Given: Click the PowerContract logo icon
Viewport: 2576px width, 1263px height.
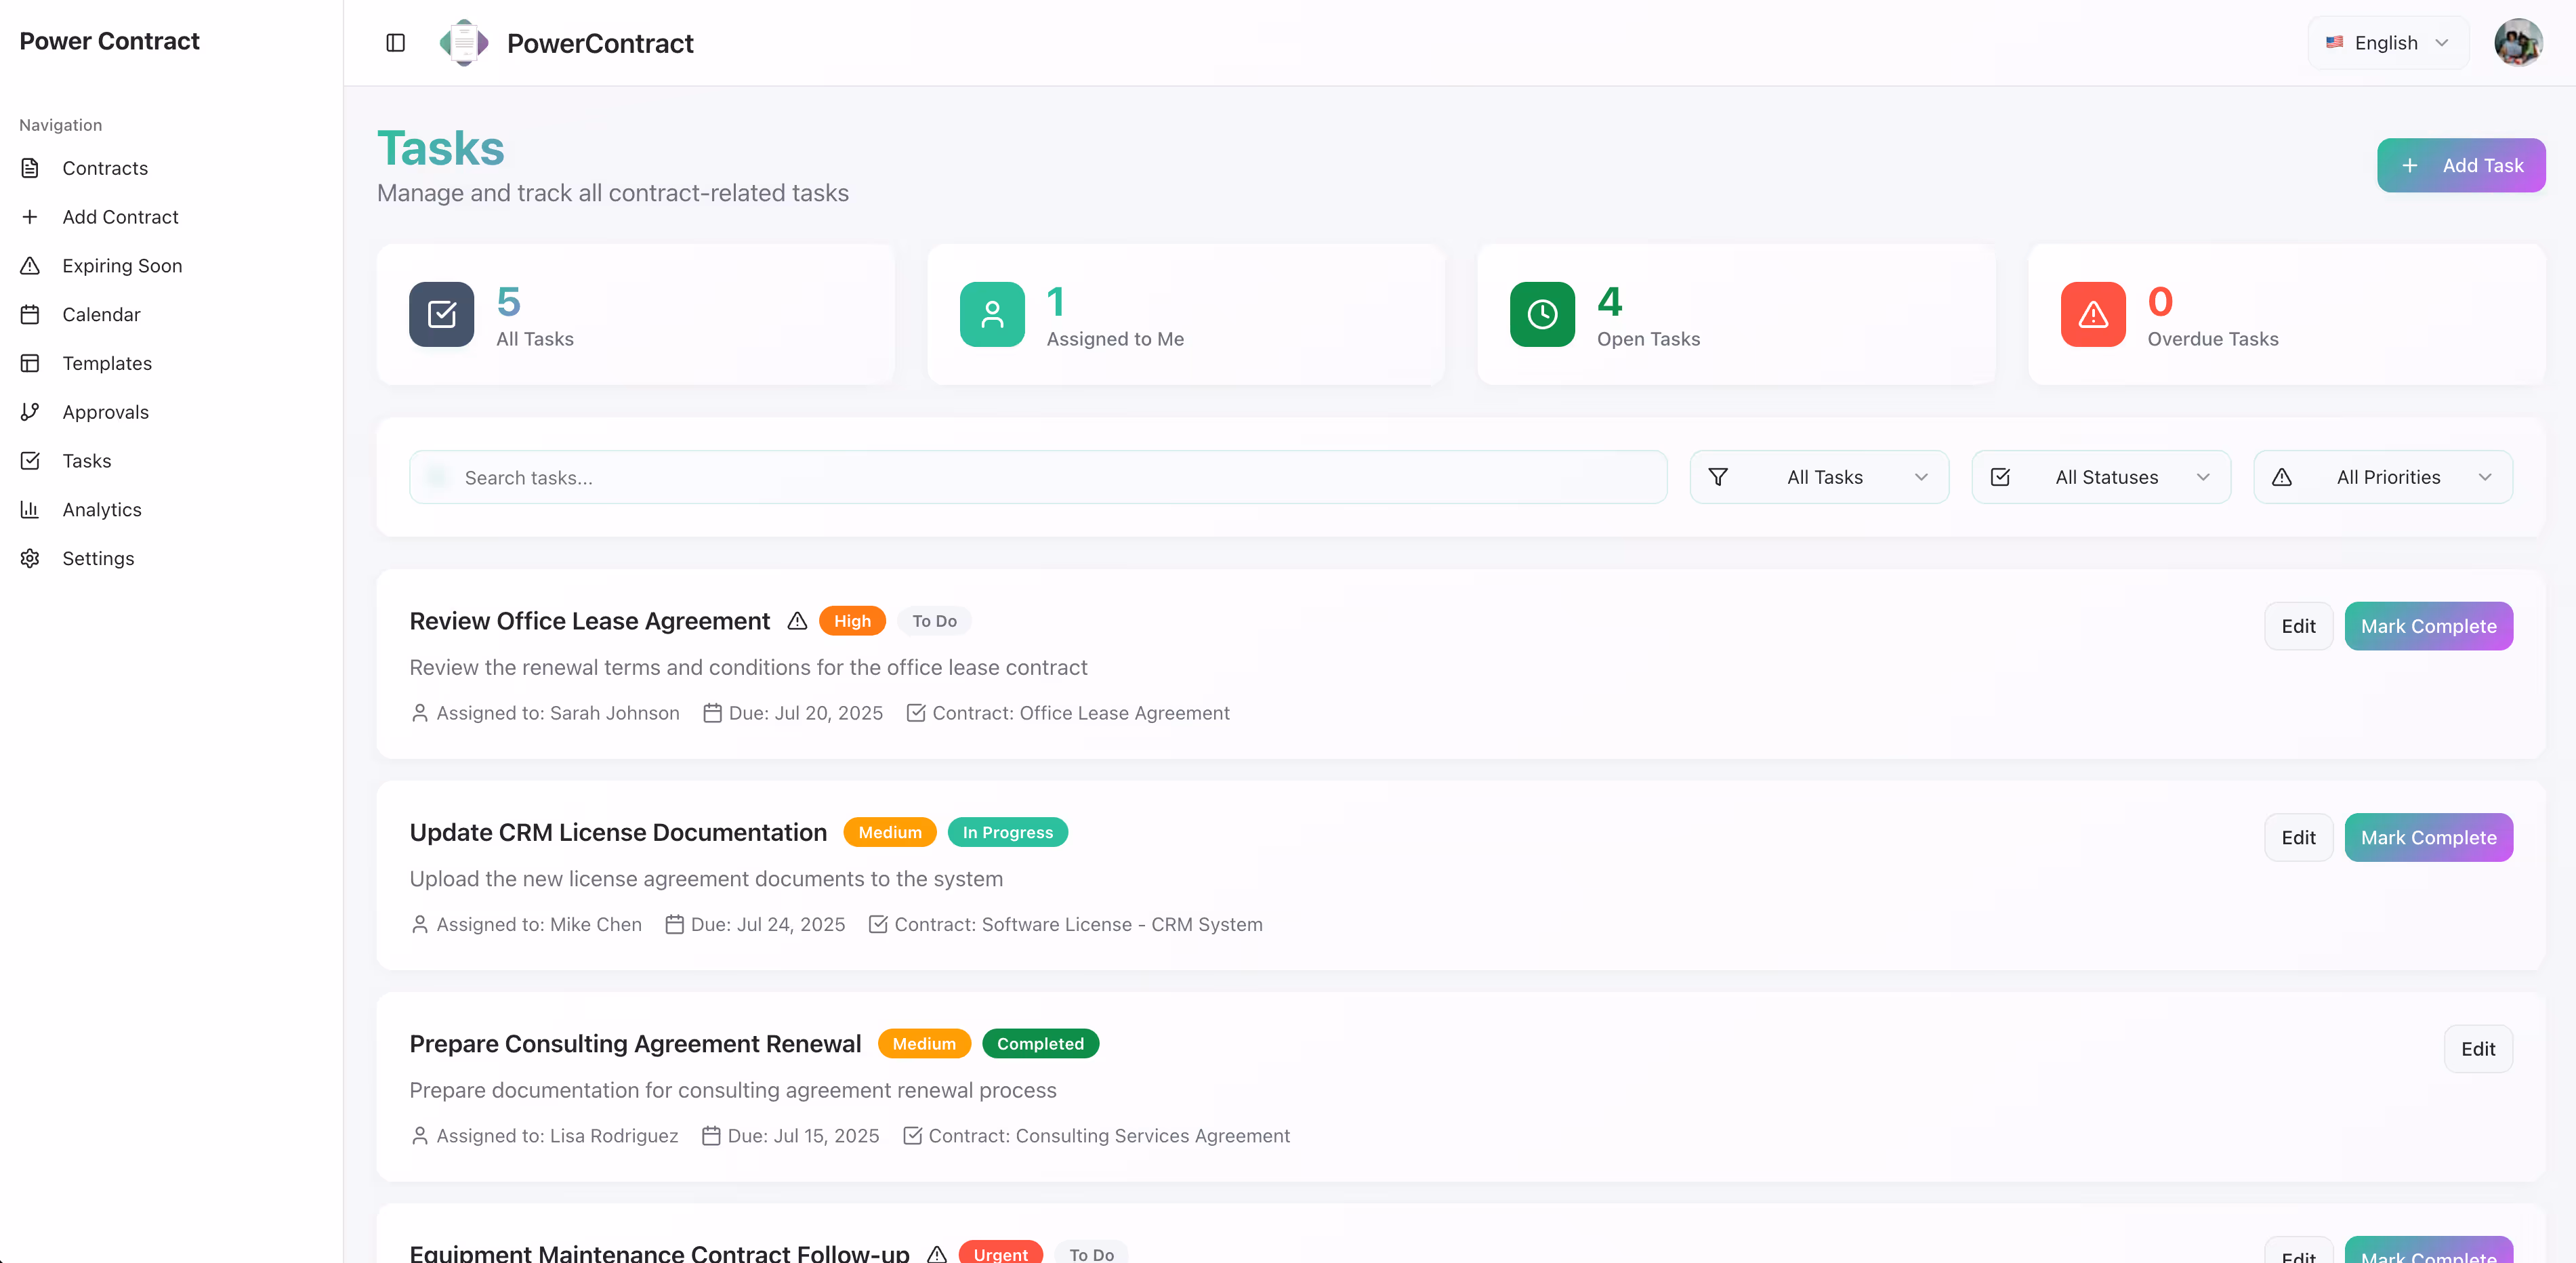Looking at the screenshot, I should 464,43.
